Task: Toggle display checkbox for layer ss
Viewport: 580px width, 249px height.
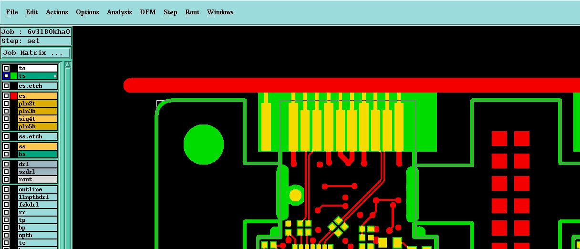Action: pyautogui.click(x=6, y=146)
